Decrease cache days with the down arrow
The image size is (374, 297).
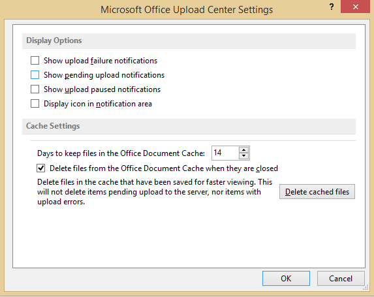[x=243, y=156]
